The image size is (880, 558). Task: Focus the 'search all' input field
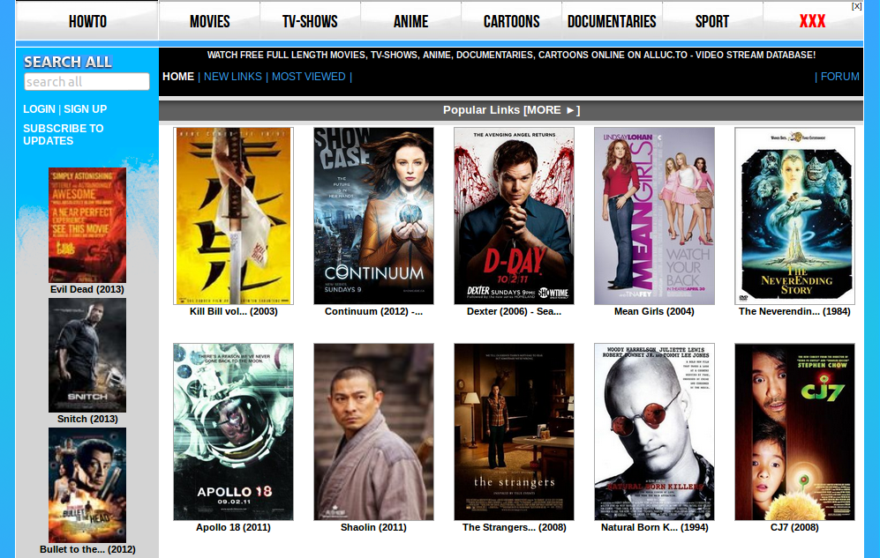click(87, 82)
